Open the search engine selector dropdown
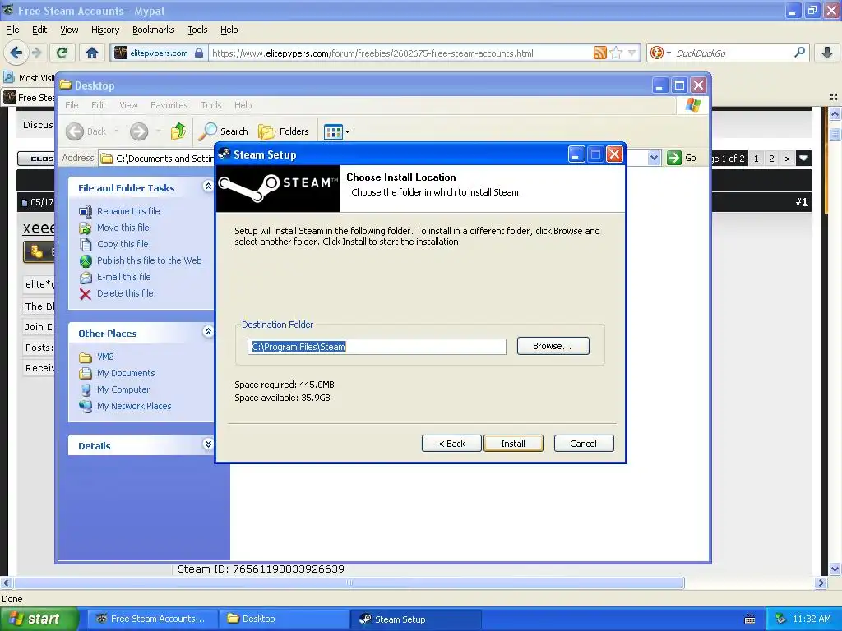This screenshot has width=842, height=631. pyautogui.click(x=669, y=53)
